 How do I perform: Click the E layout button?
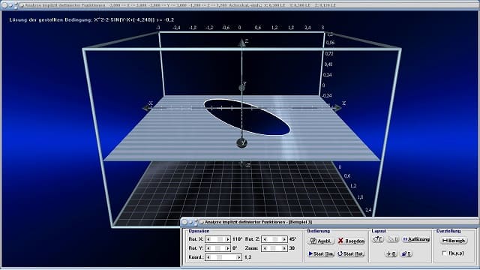[x=378, y=239]
